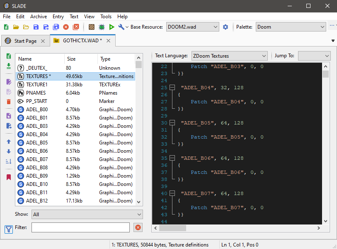The width and height of the screenshot is (337, 249).
Task: Open the Archive menu
Action: [39, 17]
